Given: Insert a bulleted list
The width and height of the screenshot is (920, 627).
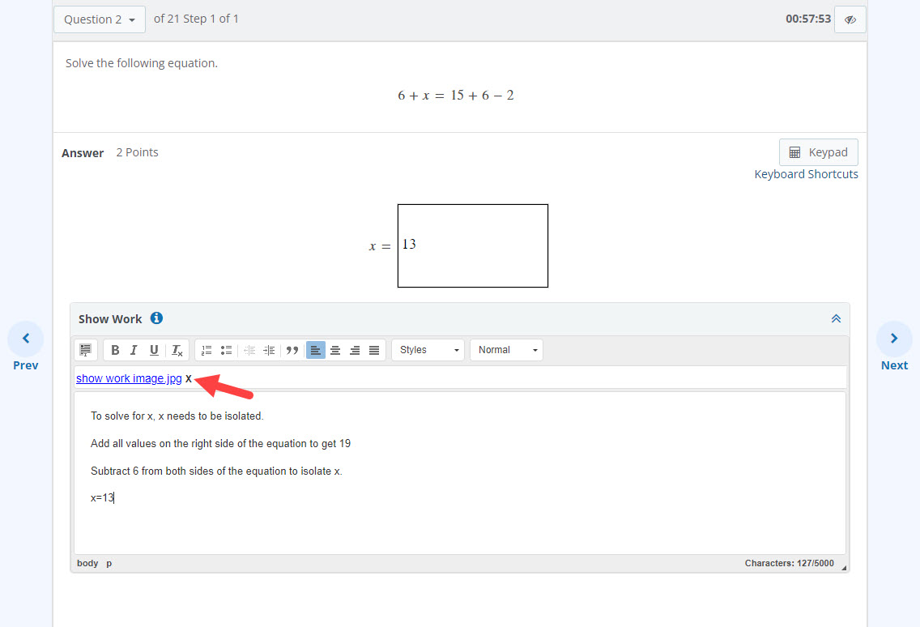Looking at the screenshot, I should (x=226, y=350).
